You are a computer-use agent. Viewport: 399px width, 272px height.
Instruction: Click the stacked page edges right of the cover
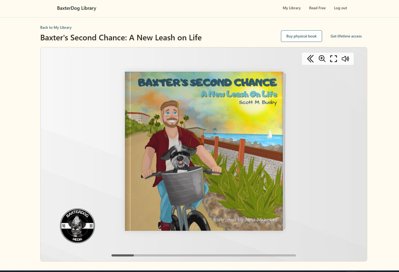tap(284, 151)
